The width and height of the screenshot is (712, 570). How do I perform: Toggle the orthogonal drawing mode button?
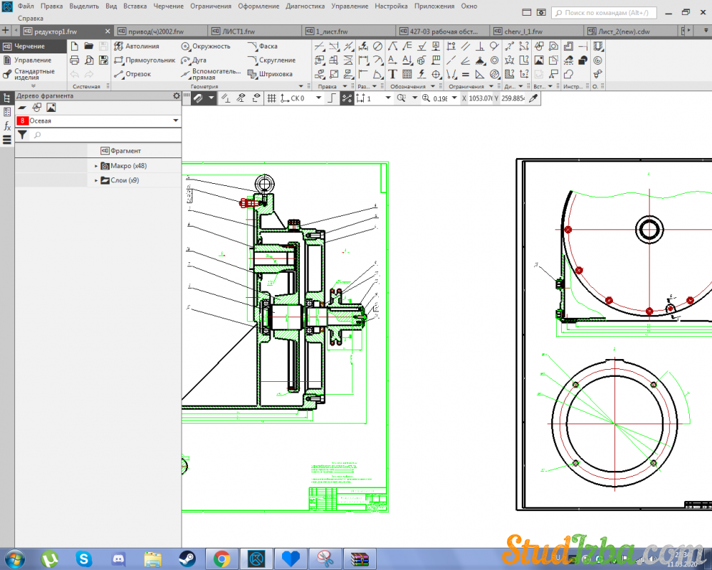pyautogui.click(x=330, y=98)
